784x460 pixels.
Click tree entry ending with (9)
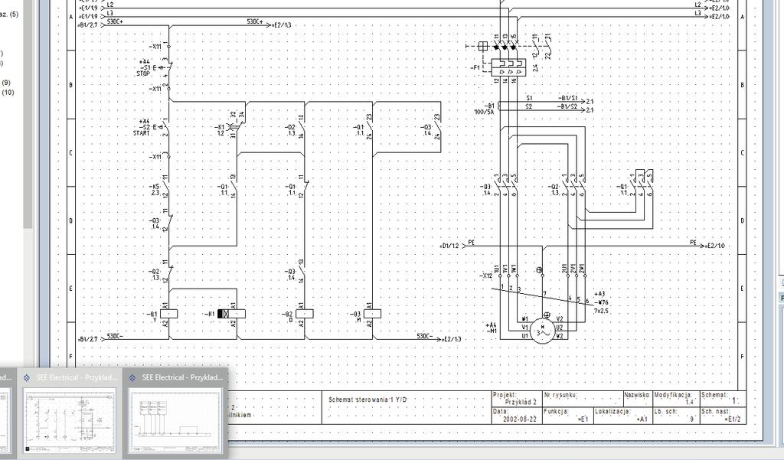6,83
